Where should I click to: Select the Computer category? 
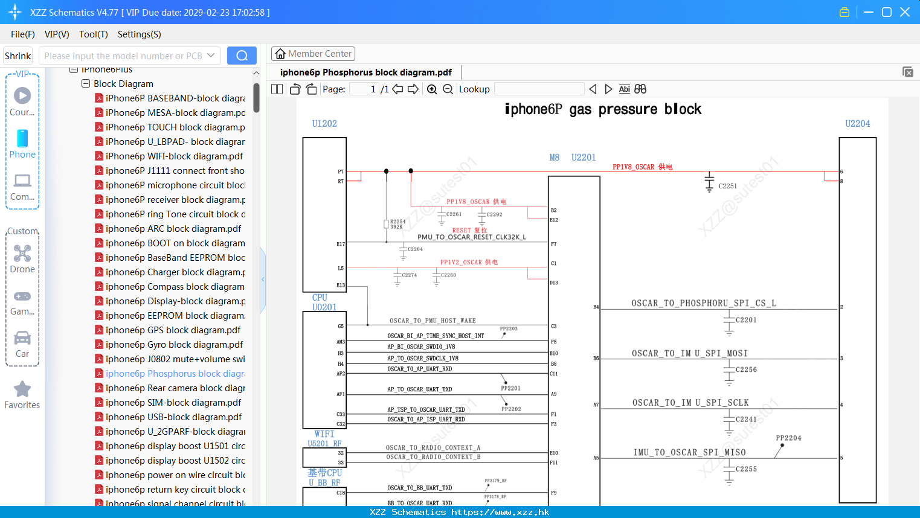point(22,187)
